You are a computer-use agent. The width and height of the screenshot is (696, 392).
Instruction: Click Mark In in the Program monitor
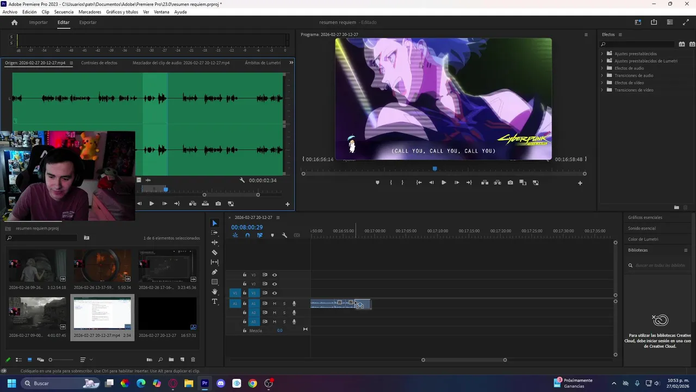click(391, 182)
